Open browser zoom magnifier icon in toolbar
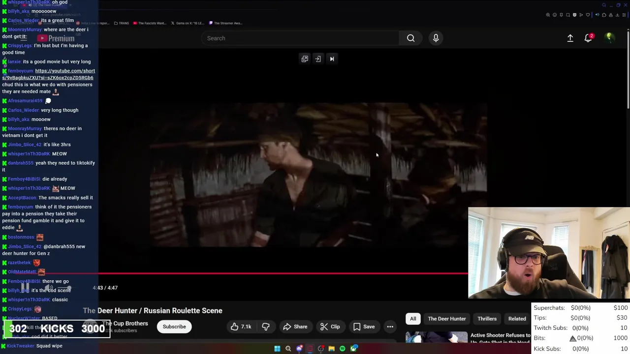The height and width of the screenshot is (354, 630). pos(548,15)
